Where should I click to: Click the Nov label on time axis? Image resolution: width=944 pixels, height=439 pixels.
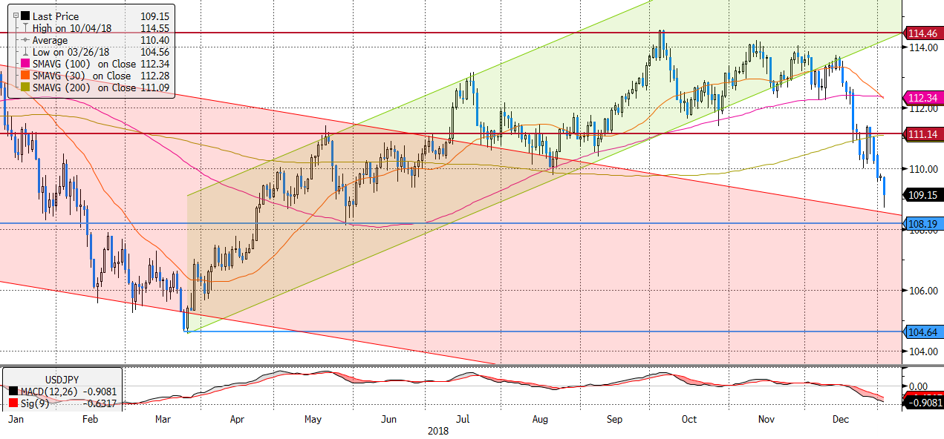pyautogui.click(x=766, y=420)
